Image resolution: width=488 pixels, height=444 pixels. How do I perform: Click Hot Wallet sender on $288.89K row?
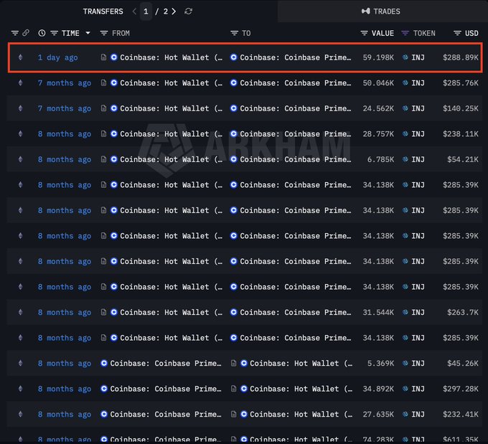point(172,57)
